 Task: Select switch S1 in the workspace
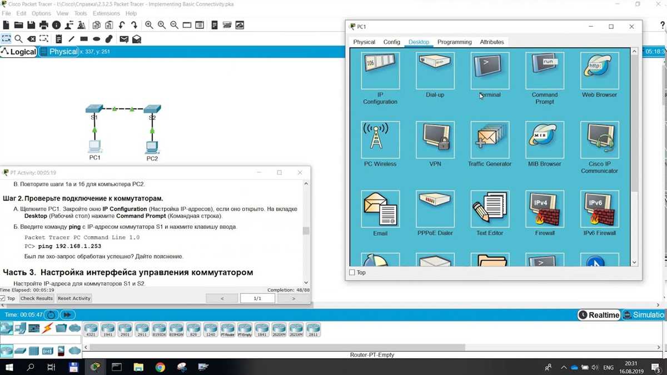[94, 109]
